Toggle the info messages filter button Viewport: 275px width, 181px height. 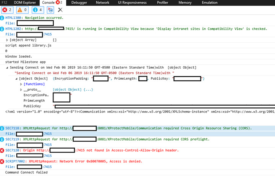pos(38,10)
